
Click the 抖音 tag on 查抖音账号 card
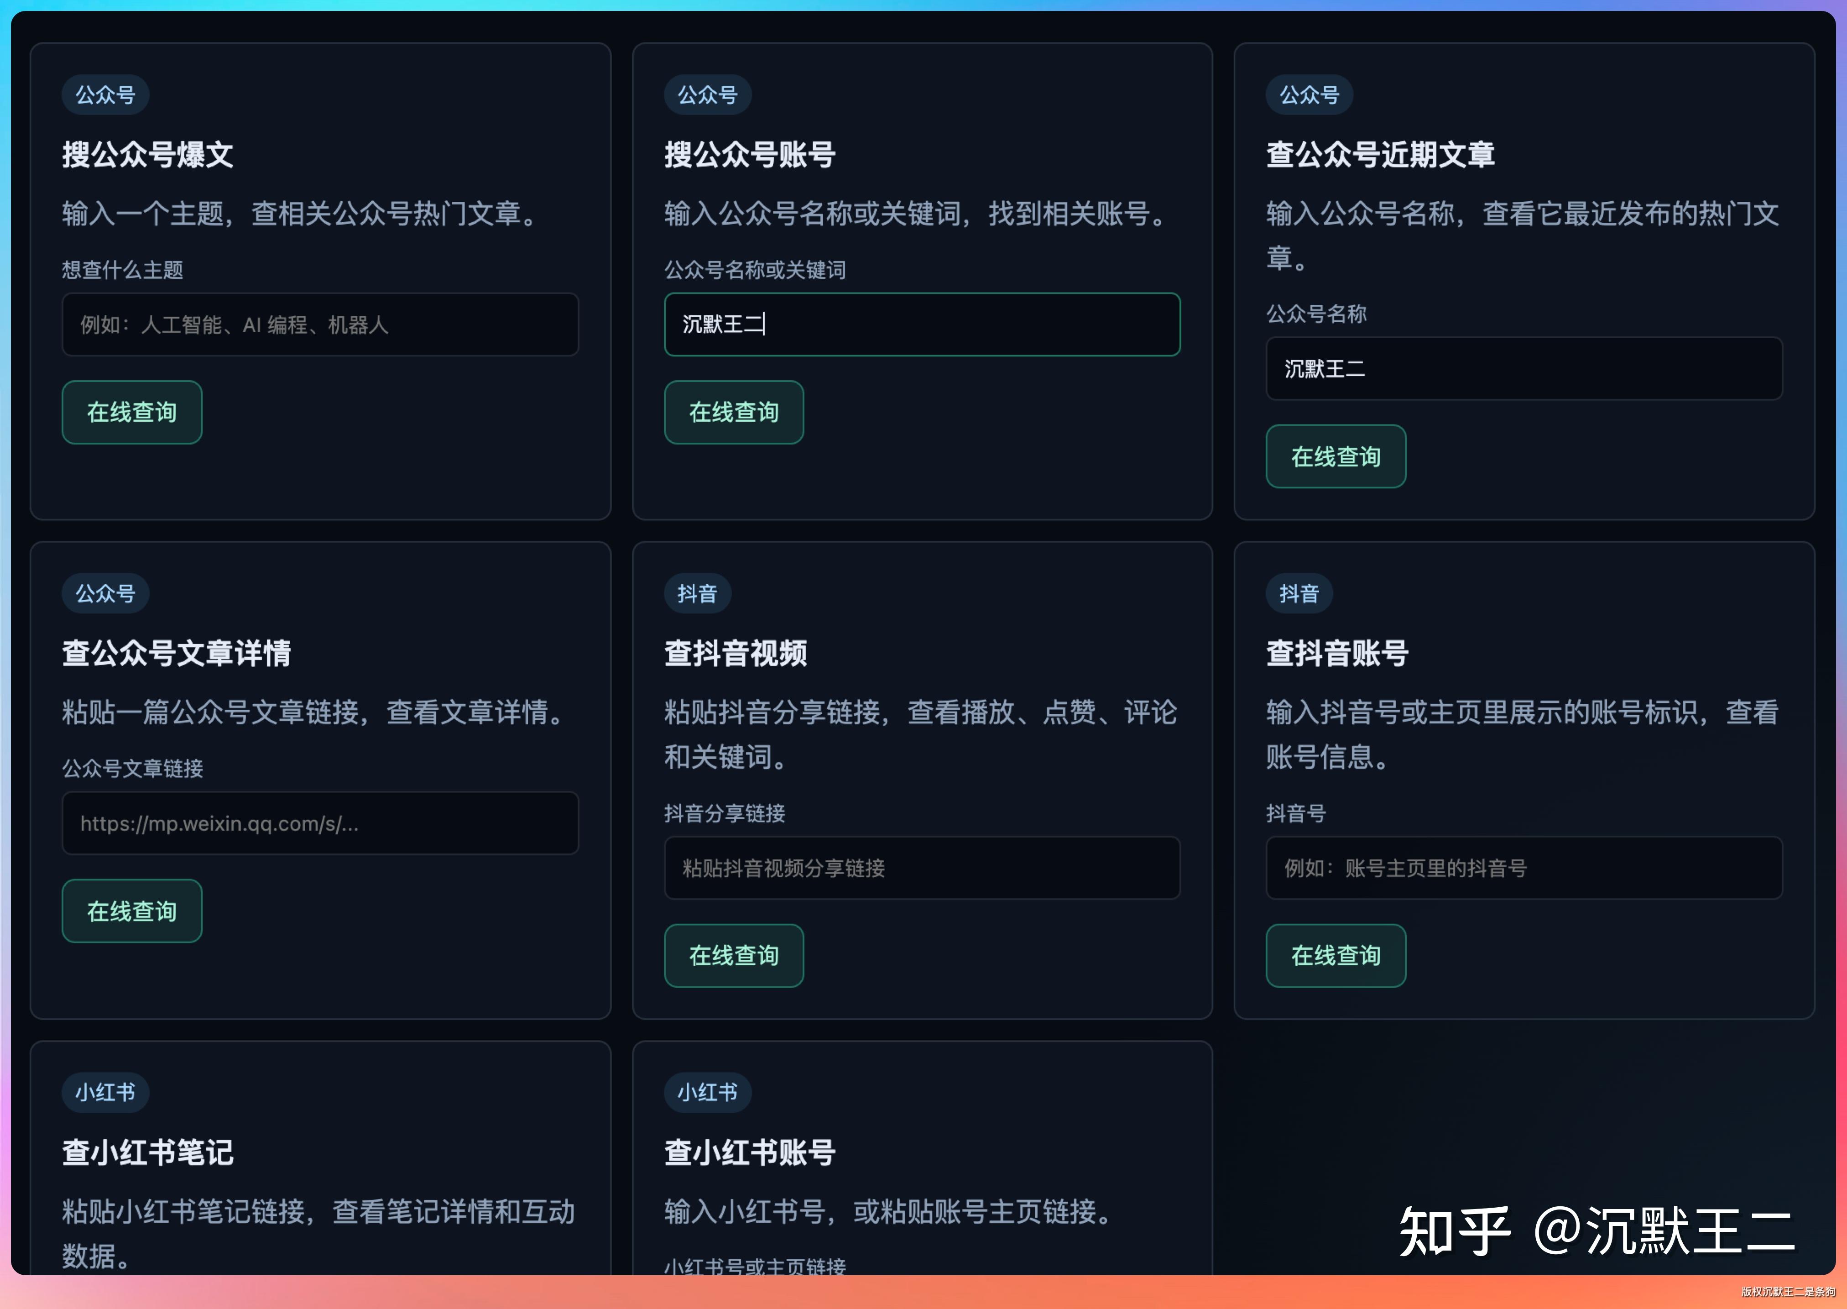pyautogui.click(x=1299, y=594)
